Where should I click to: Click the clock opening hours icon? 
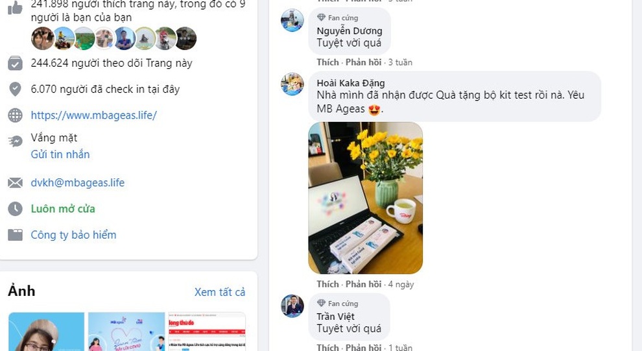(15, 209)
